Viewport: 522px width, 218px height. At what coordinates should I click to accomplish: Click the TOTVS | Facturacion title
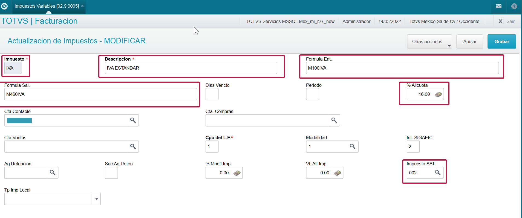tap(39, 21)
